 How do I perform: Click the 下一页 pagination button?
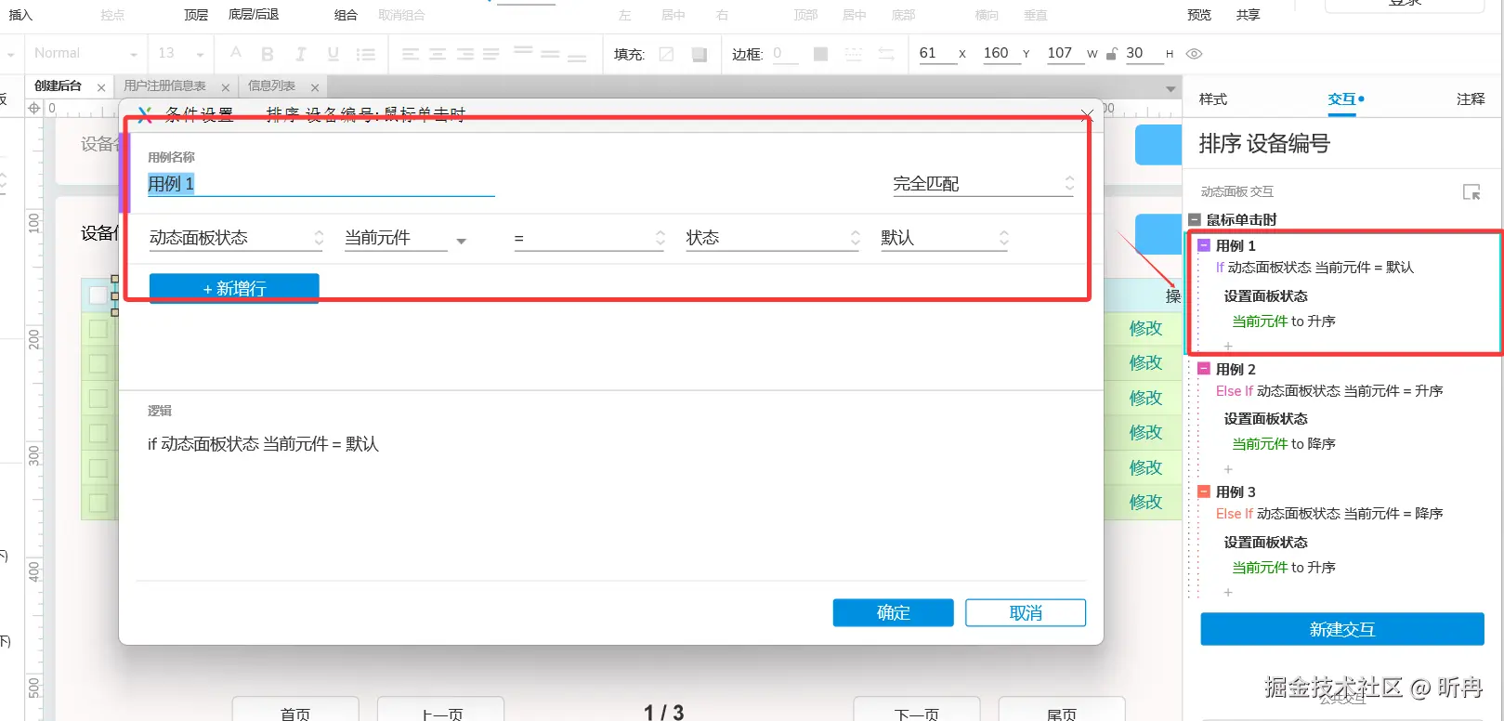point(917,712)
